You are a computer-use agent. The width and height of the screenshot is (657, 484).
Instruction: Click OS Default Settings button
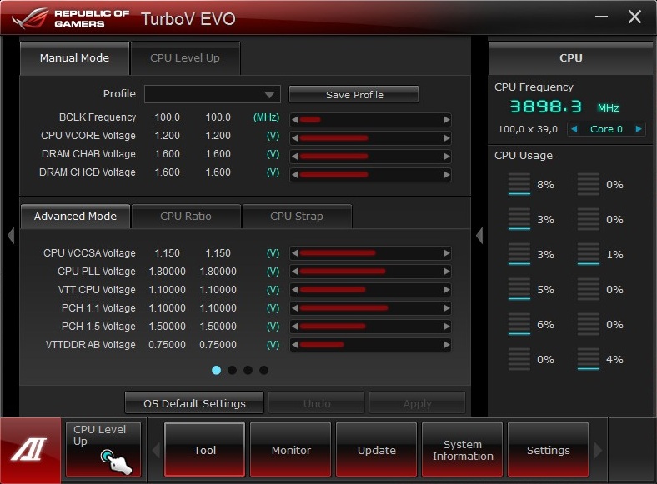point(194,403)
